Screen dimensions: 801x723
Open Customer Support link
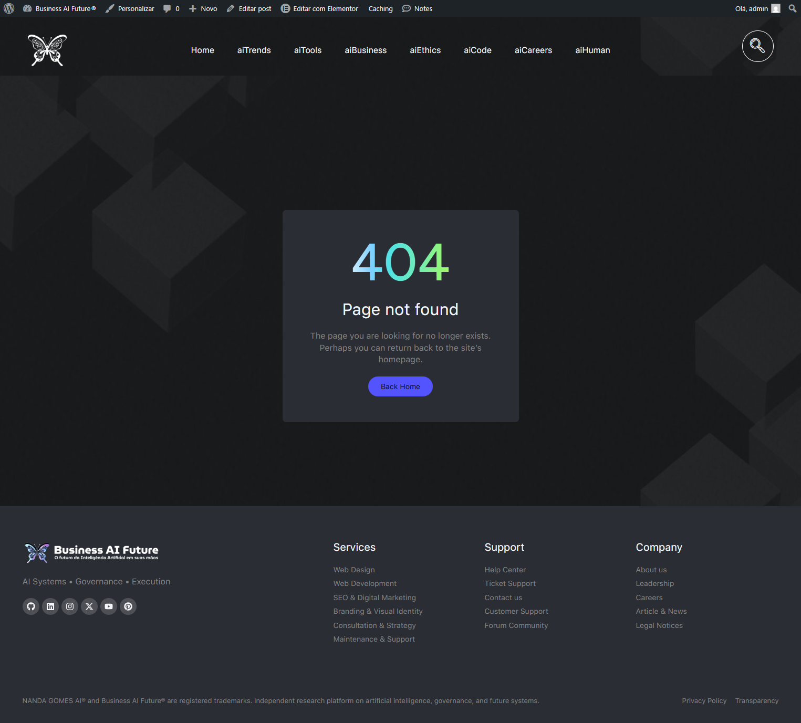click(516, 611)
